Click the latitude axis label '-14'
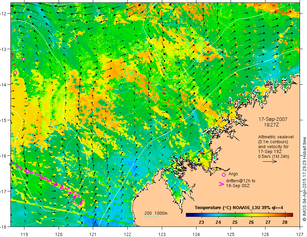 coord(3,85)
